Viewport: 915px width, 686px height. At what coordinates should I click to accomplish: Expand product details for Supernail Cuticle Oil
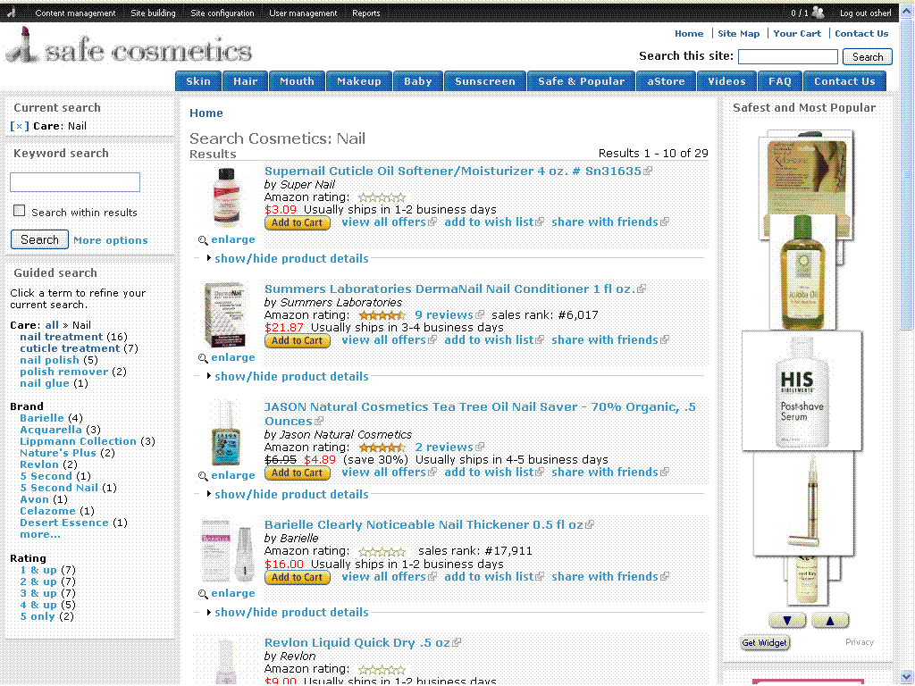[291, 258]
